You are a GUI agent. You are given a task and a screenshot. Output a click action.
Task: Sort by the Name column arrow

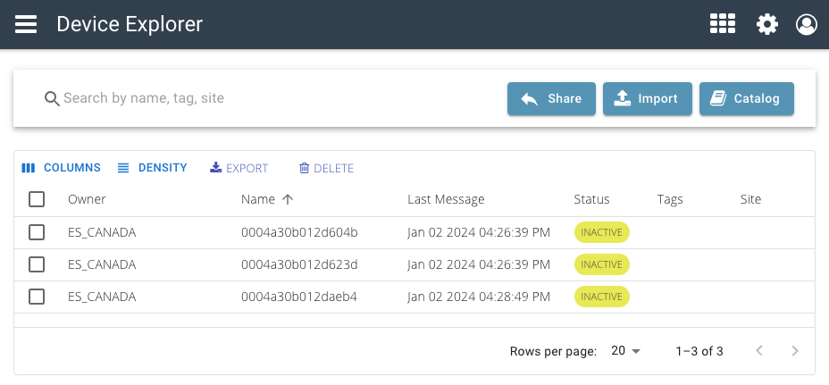(288, 199)
